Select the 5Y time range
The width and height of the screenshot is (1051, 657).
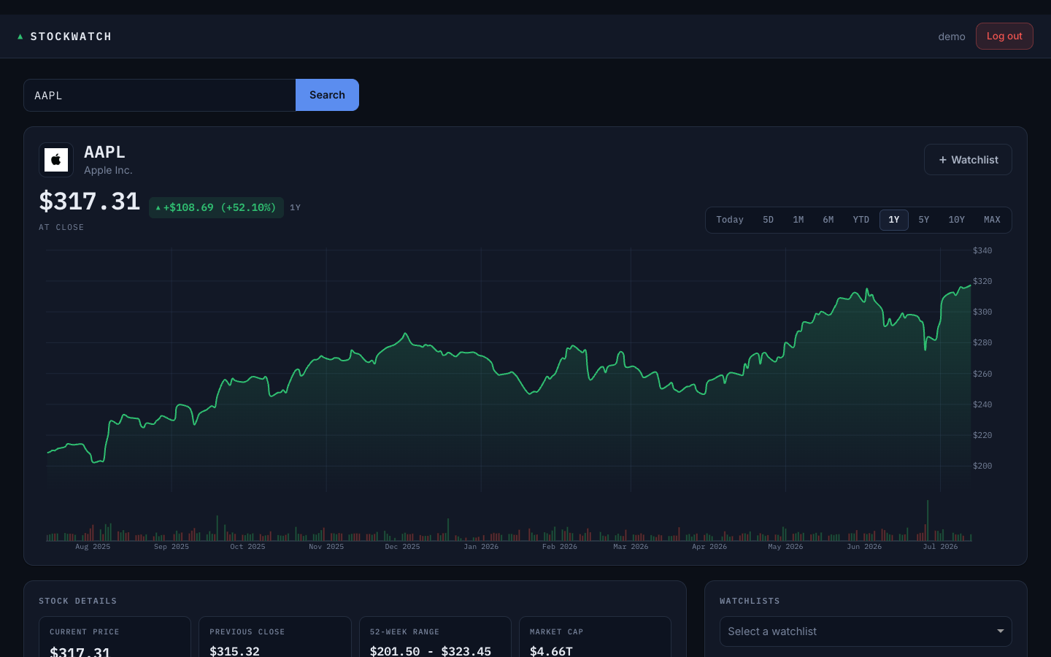coord(924,220)
